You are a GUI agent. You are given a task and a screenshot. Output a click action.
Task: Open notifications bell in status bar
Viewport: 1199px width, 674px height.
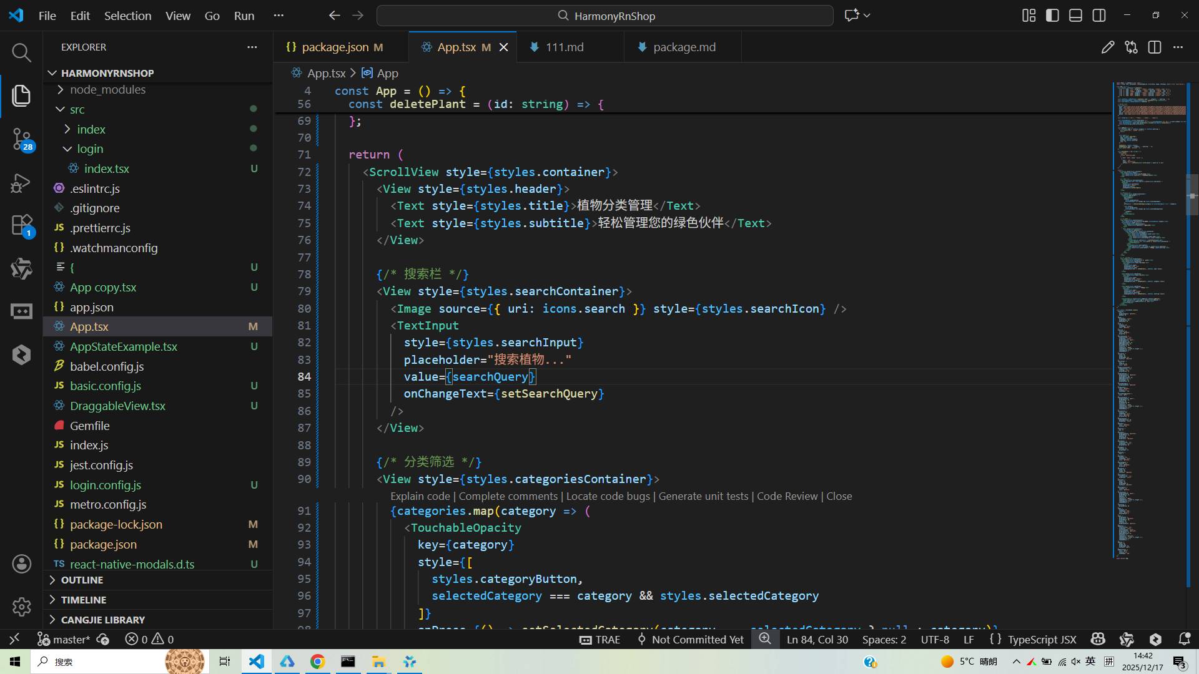[x=1184, y=639]
